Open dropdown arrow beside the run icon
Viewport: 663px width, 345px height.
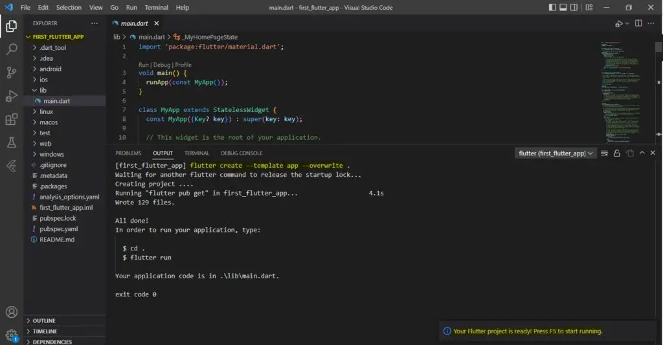pos(627,24)
